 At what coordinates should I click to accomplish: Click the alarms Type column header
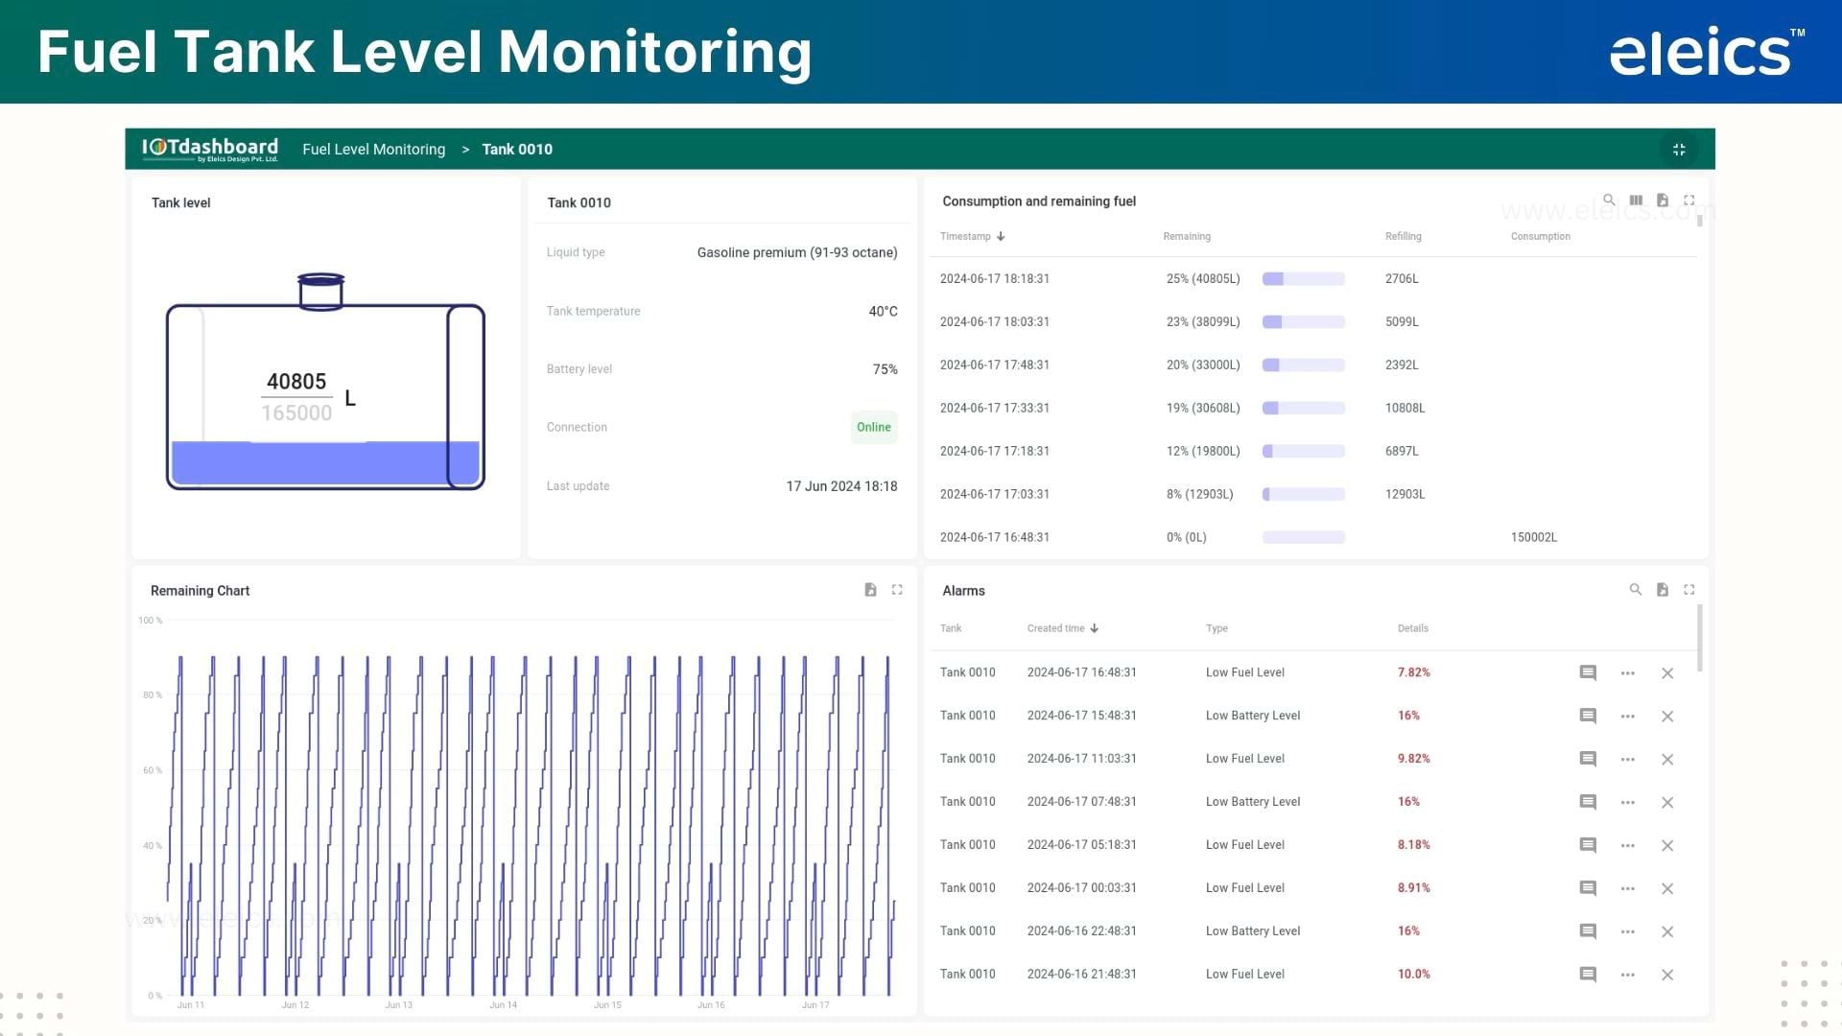click(x=1216, y=628)
